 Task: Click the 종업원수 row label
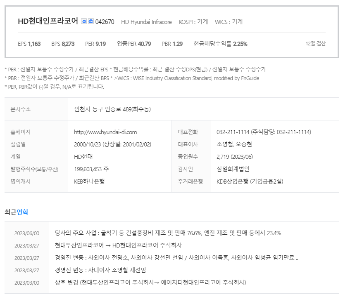tap(188, 157)
